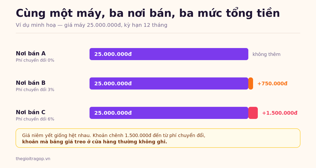This screenshot has width=316, height=168.
Task: Click the subtitle "Ví dụ minh hoạ" line
Action: tap(91, 25)
